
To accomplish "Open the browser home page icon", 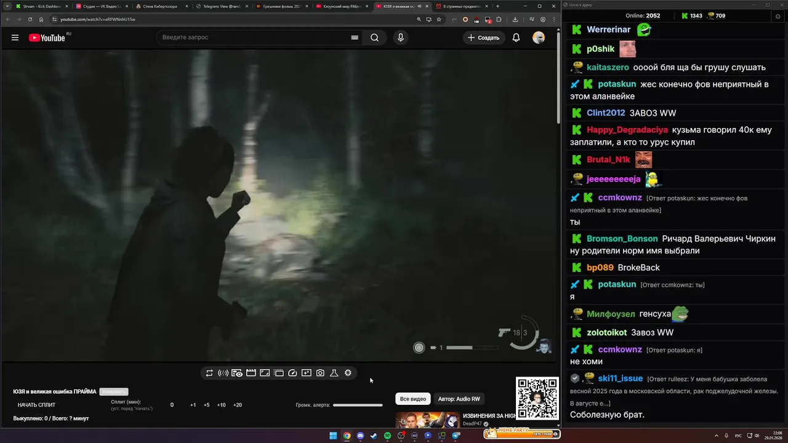I will pos(41,19).
